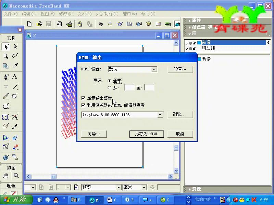
Task: Click the 取消 button
Action: (x=180, y=134)
